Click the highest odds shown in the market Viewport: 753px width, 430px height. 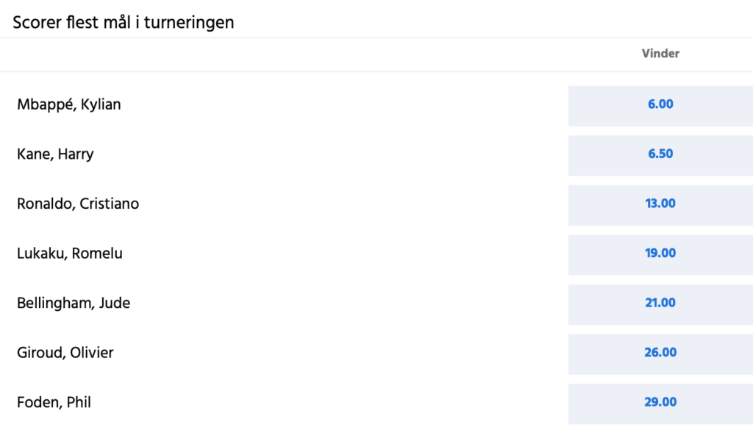[660, 402]
